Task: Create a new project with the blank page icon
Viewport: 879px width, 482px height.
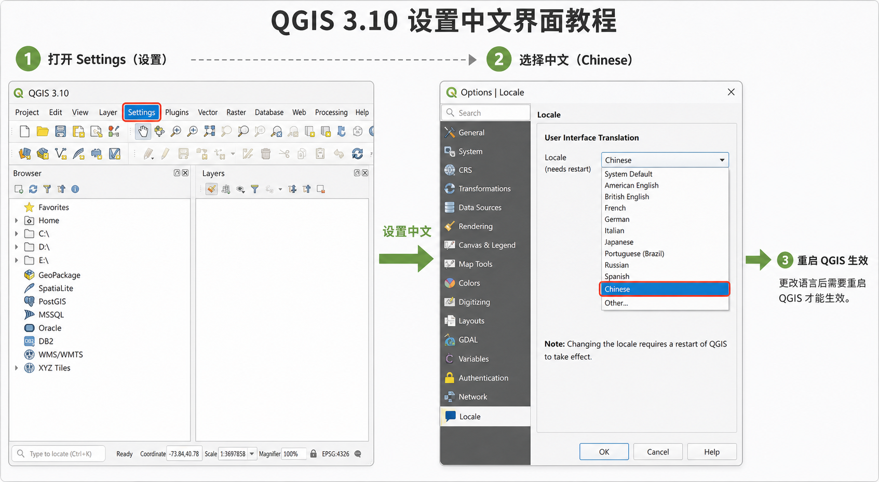Action: pos(24,131)
